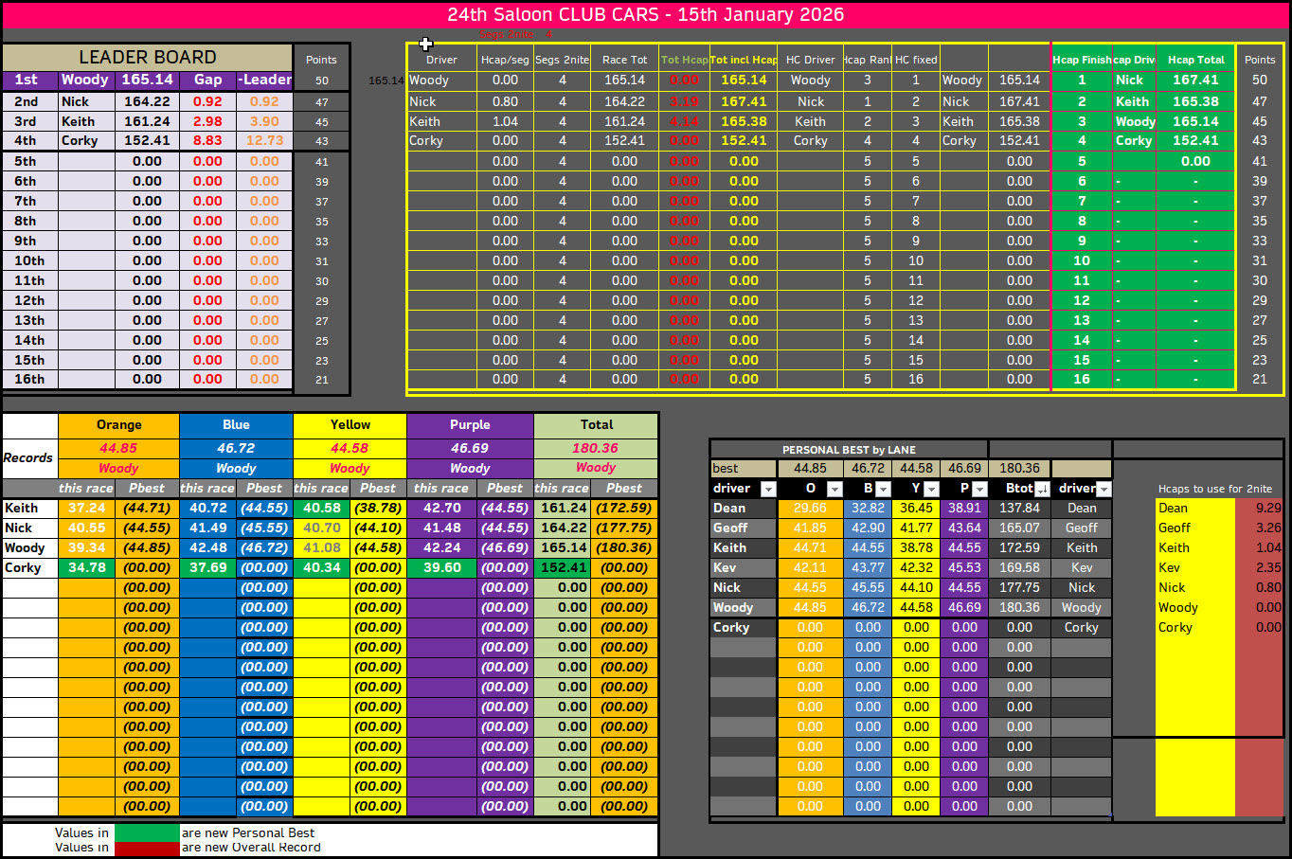This screenshot has width=1292, height=859.
Task: Click the 'Hcaps to use for 2nite' label
Action: pyautogui.click(x=1214, y=489)
